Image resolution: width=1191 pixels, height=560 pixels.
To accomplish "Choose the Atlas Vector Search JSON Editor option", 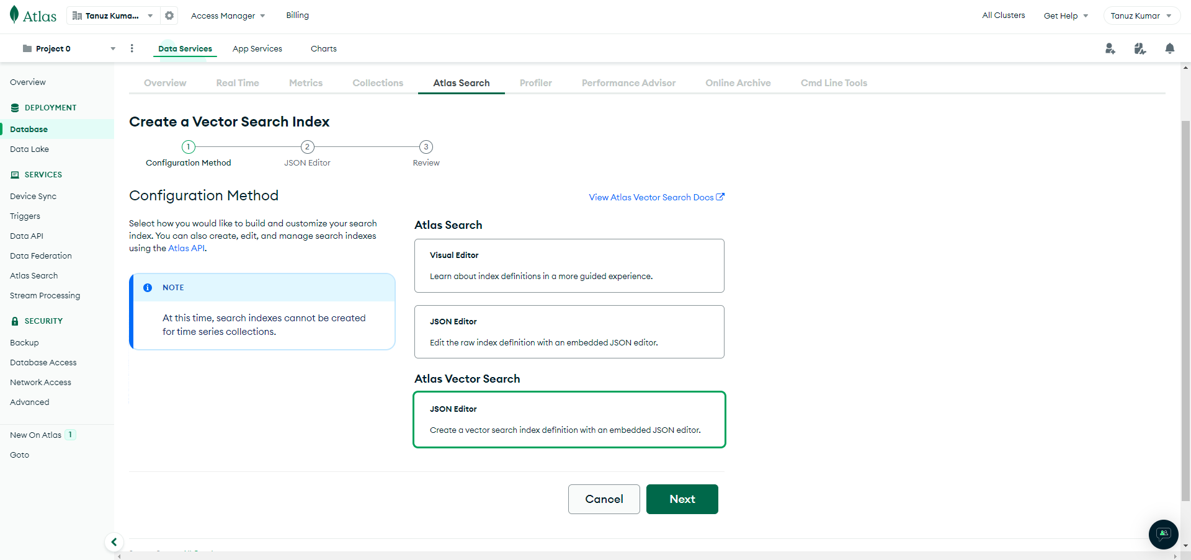I will 569,419.
